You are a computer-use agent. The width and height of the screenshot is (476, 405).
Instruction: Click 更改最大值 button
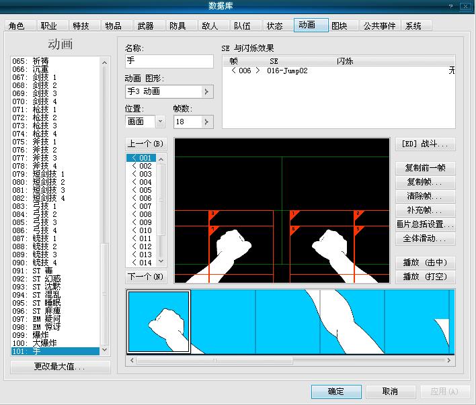[x=60, y=367]
